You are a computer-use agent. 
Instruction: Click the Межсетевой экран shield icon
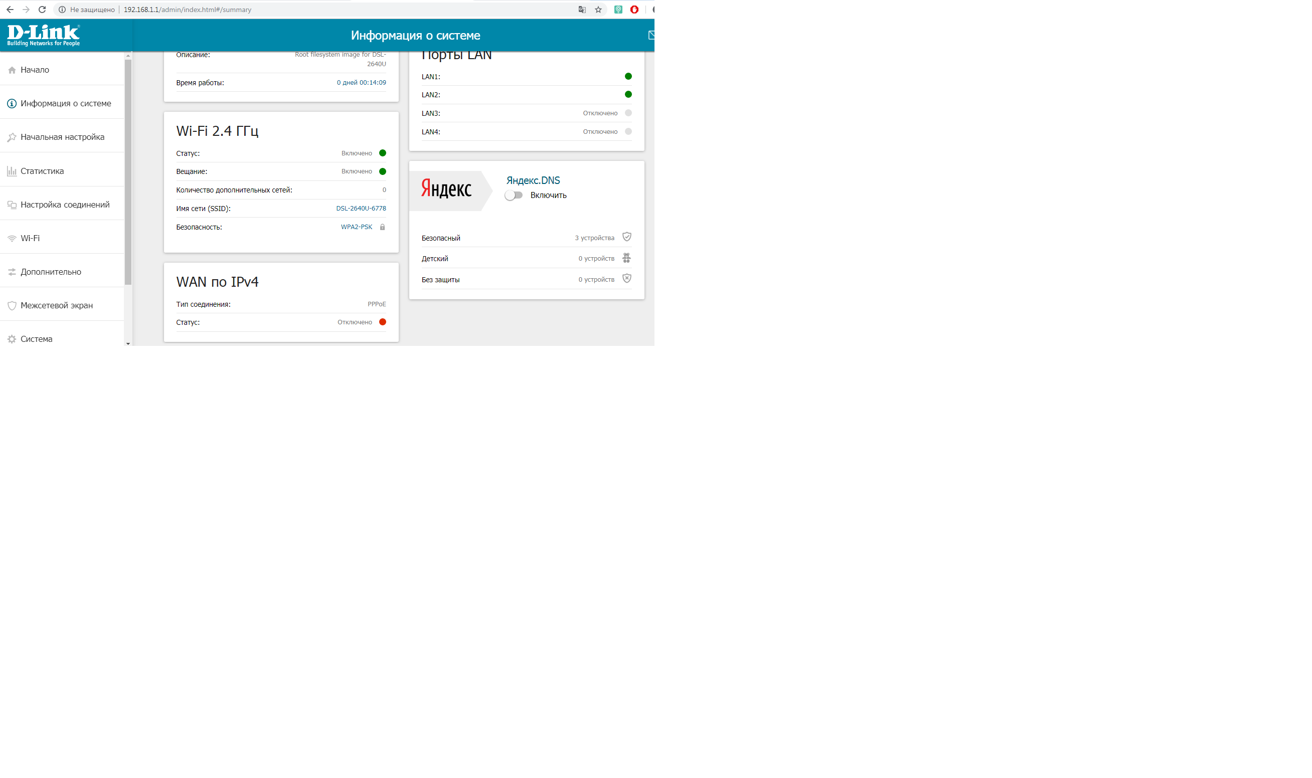click(x=12, y=306)
